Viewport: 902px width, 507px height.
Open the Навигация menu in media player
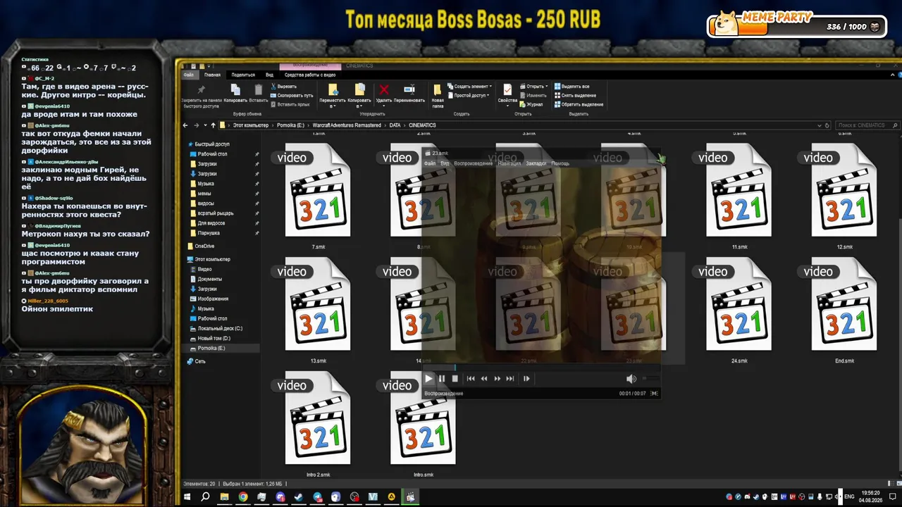(509, 163)
